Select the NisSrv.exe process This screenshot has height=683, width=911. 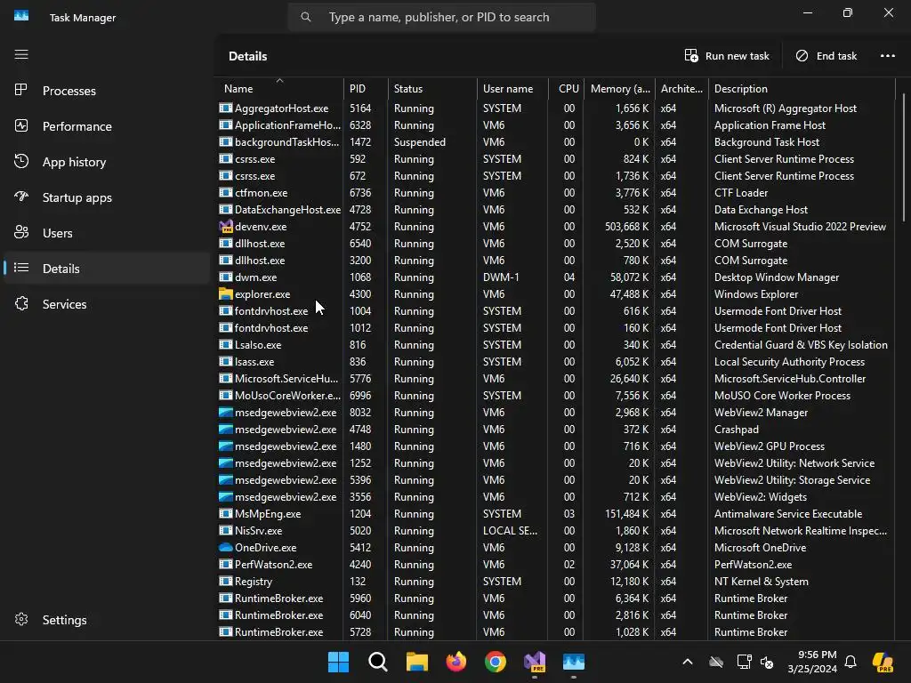coord(555,530)
